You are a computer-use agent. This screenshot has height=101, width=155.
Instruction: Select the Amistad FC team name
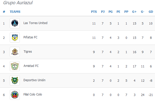31,66
